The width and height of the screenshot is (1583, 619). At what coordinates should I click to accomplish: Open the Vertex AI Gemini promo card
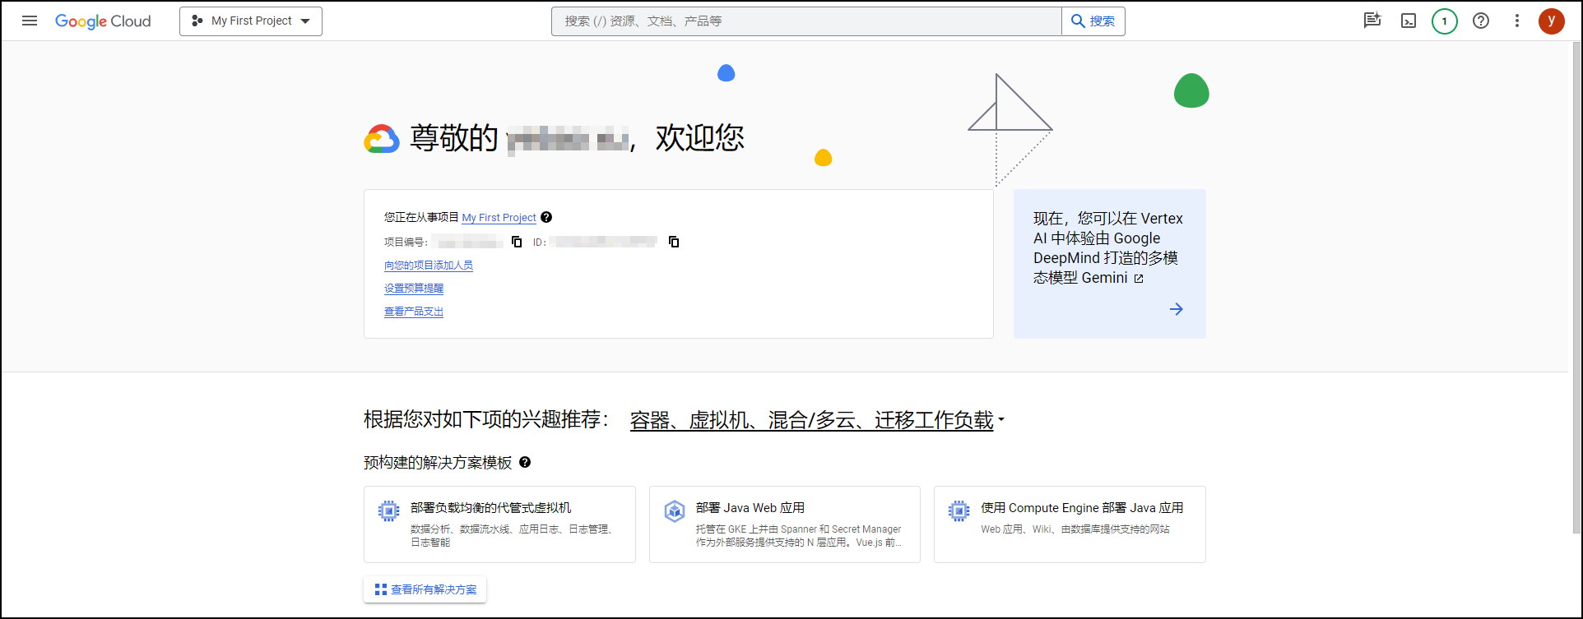(1110, 264)
